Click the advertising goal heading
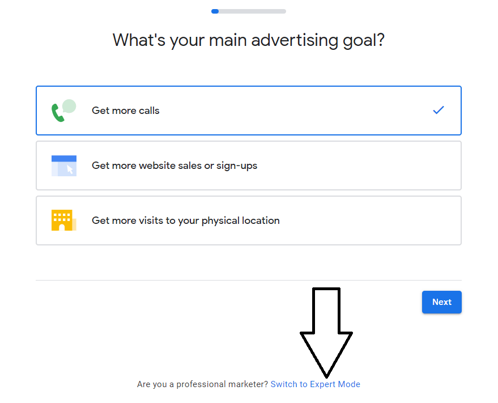 point(249,40)
